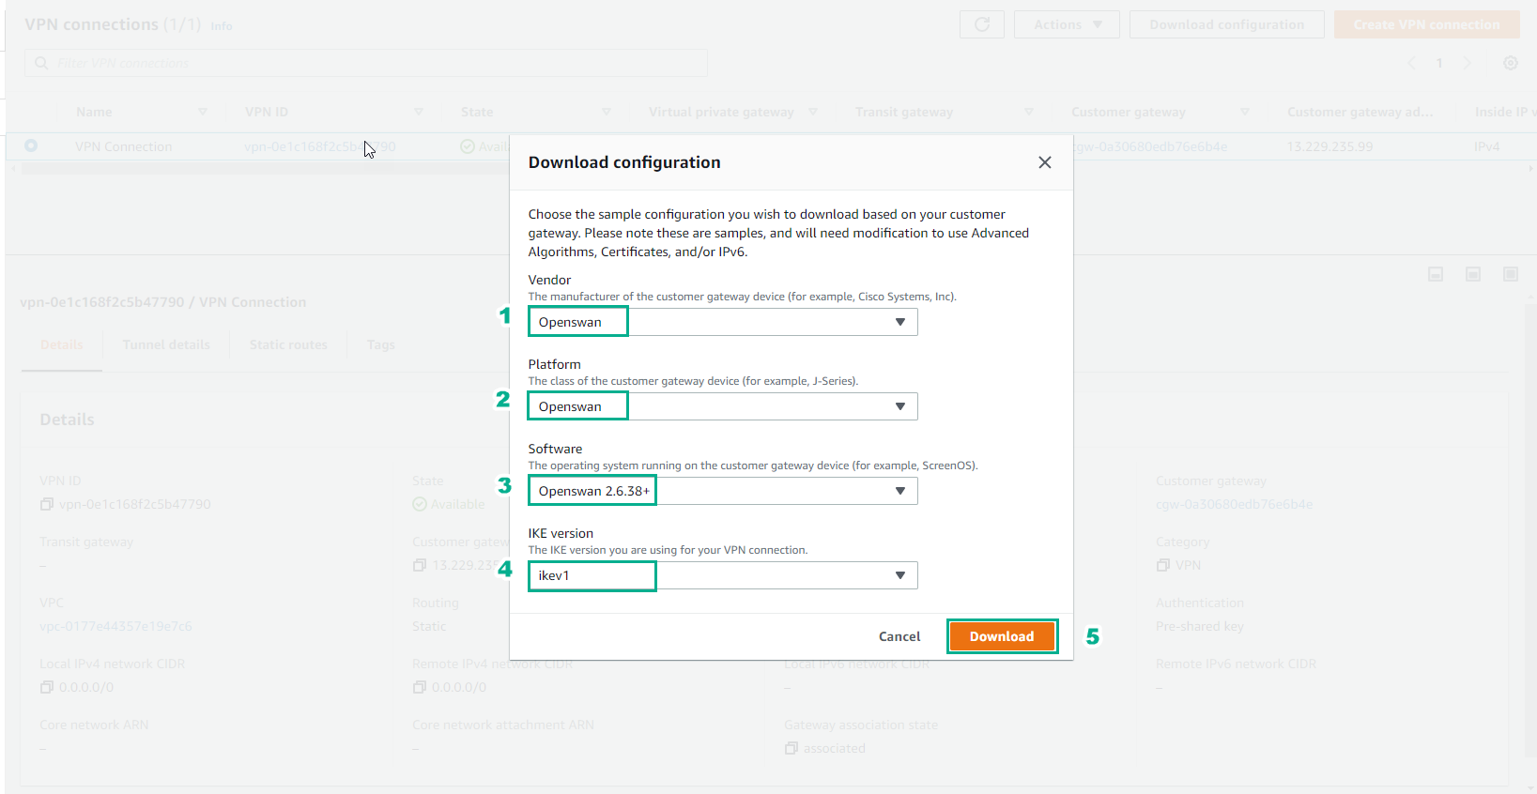Open the Actions dropdown menu
The image size is (1537, 794).
point(1067,24)
